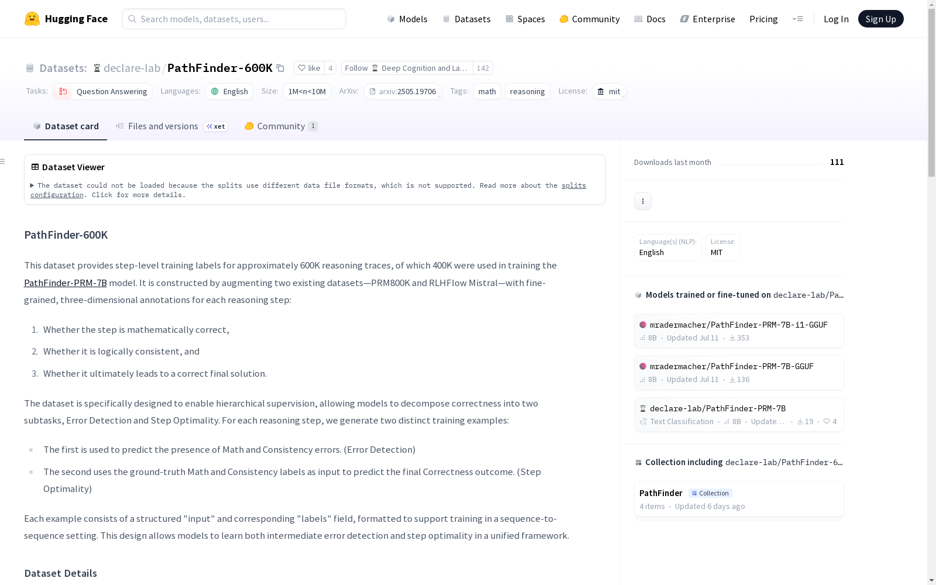Select the English language tag

pyautogui.click(x=229, y=91)
